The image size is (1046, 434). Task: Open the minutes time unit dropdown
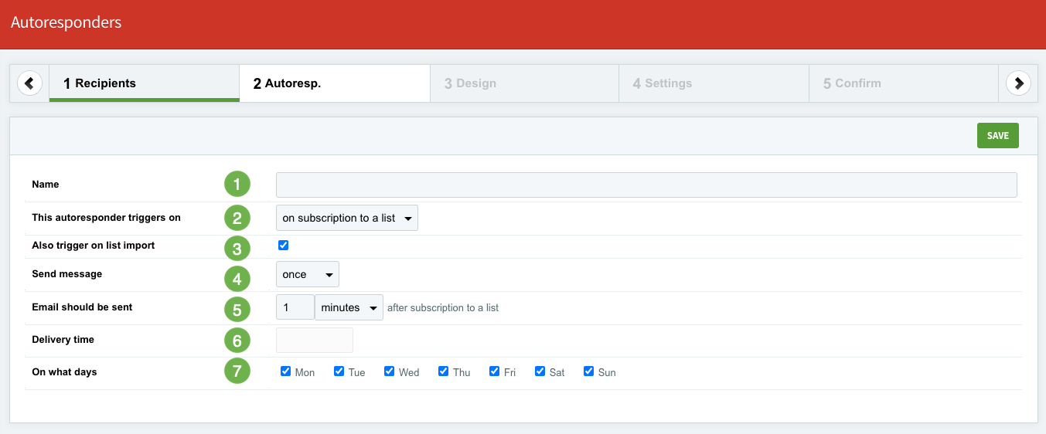pyautogui.click(x=349, y=307)
